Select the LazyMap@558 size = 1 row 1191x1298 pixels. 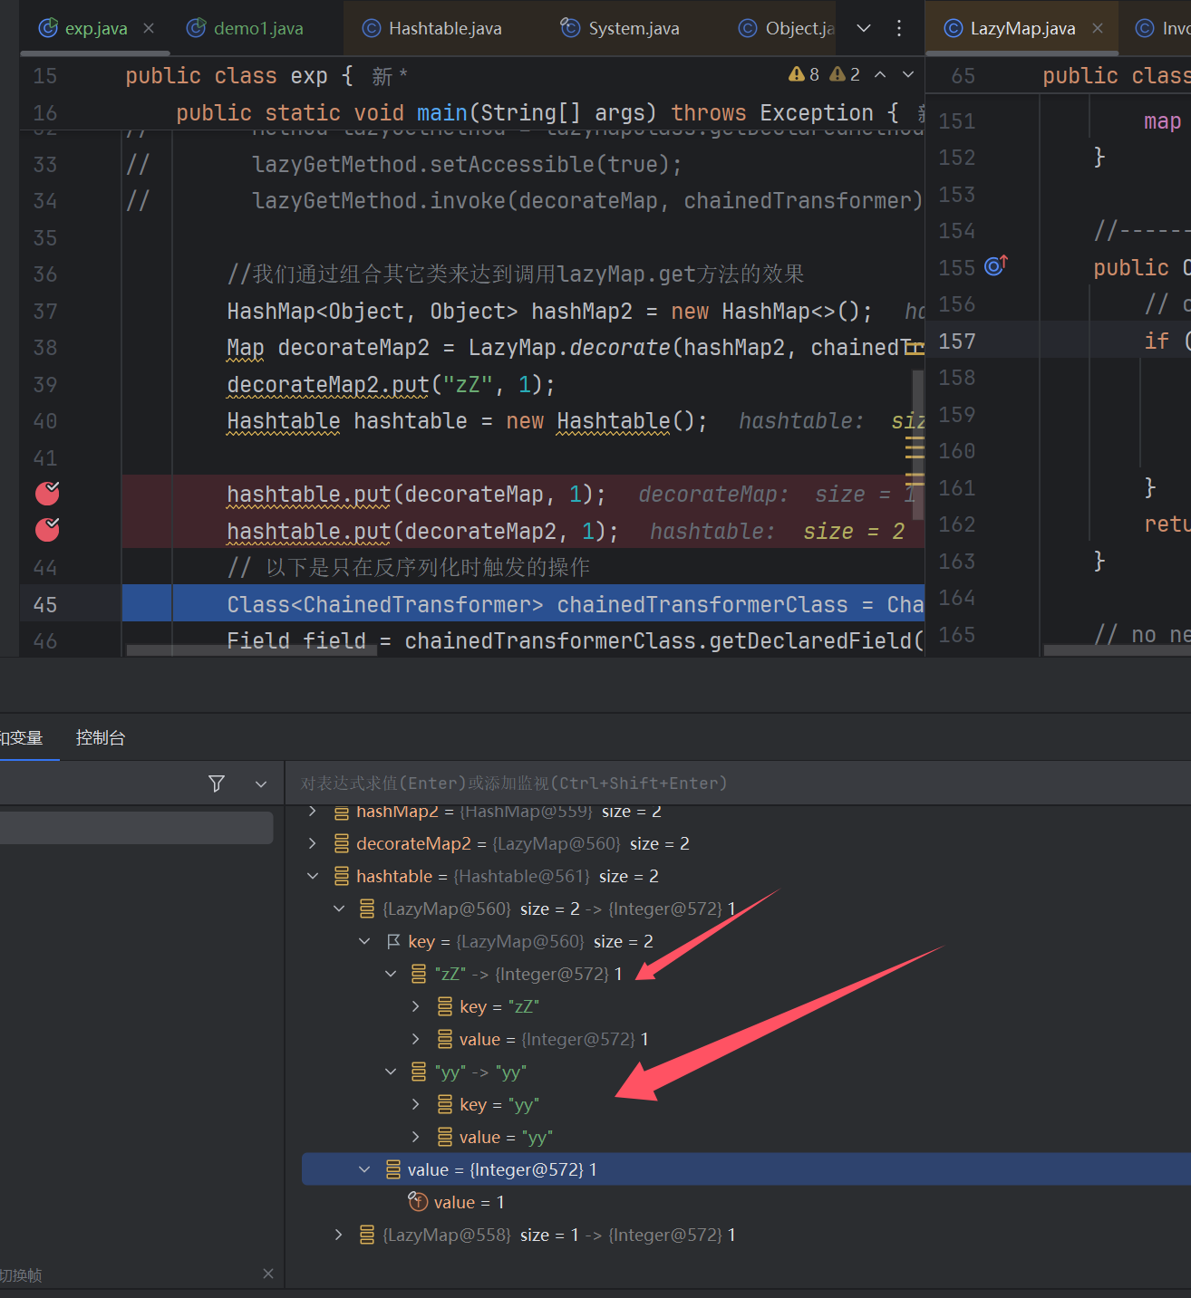click(x=746, y=1235)
